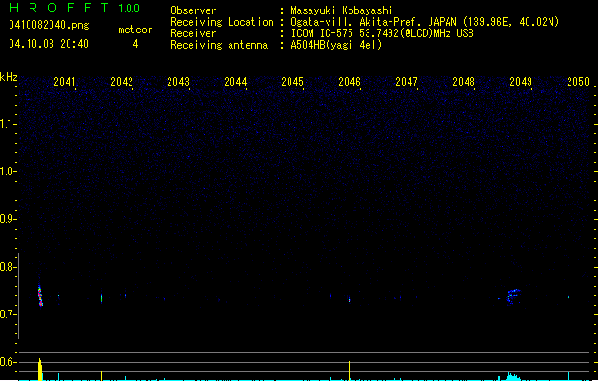Select the filename 0410082040.png
This screenshot has height=381, width=599.
click(49, 25)
